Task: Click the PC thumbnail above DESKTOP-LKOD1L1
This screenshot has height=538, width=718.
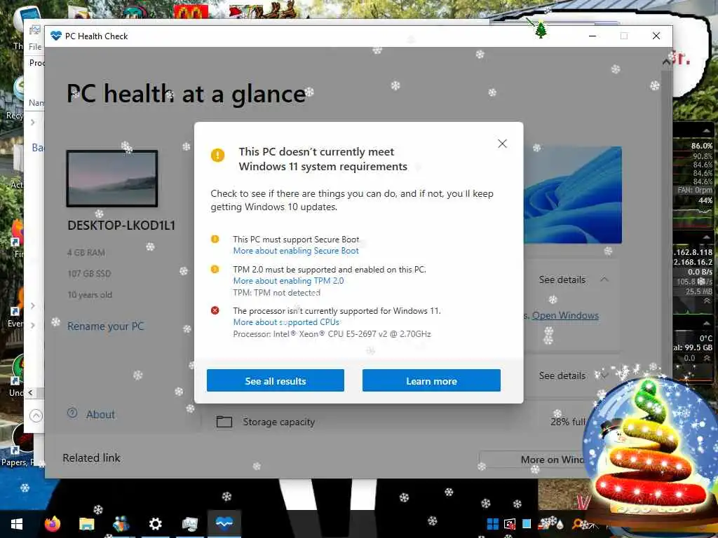Action: (112, 179)
